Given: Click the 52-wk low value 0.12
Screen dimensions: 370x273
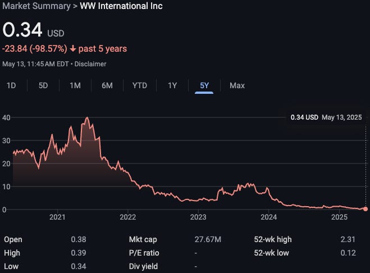Looking at the screenshot, I should coord(348,253).
